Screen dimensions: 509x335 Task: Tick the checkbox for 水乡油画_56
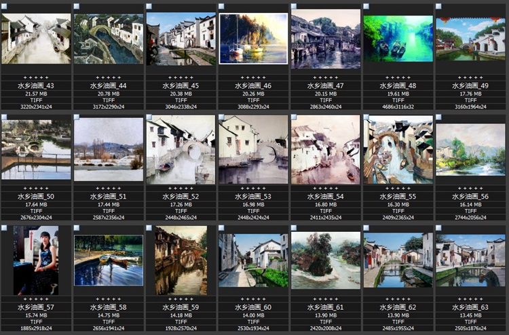click(438, 117)
